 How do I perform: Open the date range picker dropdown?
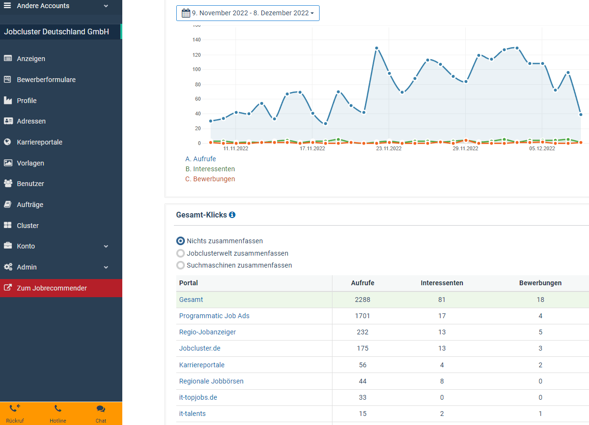click(247, 13)
